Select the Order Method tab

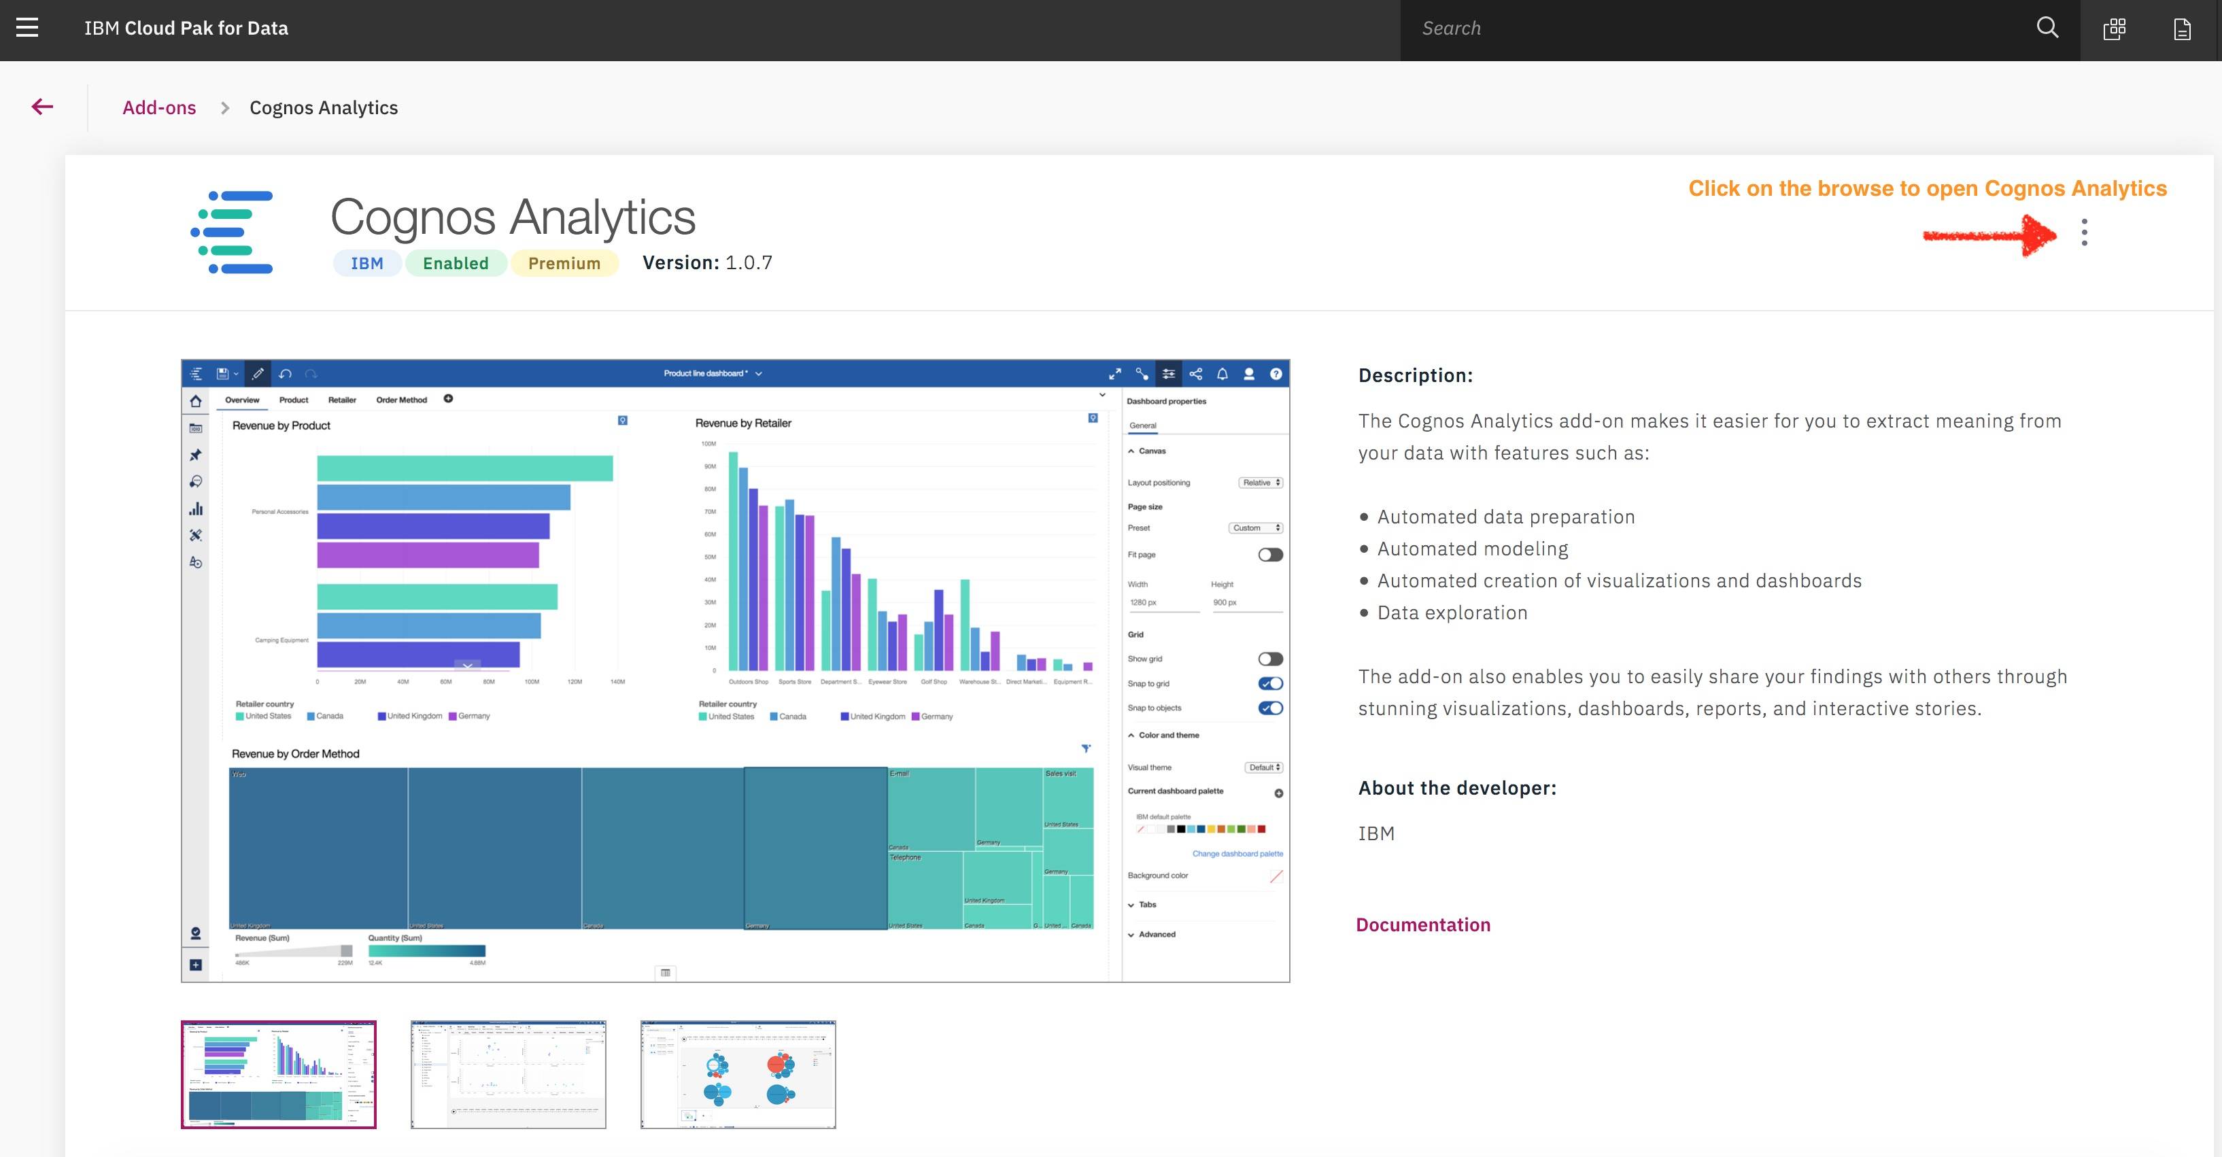(400, 399)
